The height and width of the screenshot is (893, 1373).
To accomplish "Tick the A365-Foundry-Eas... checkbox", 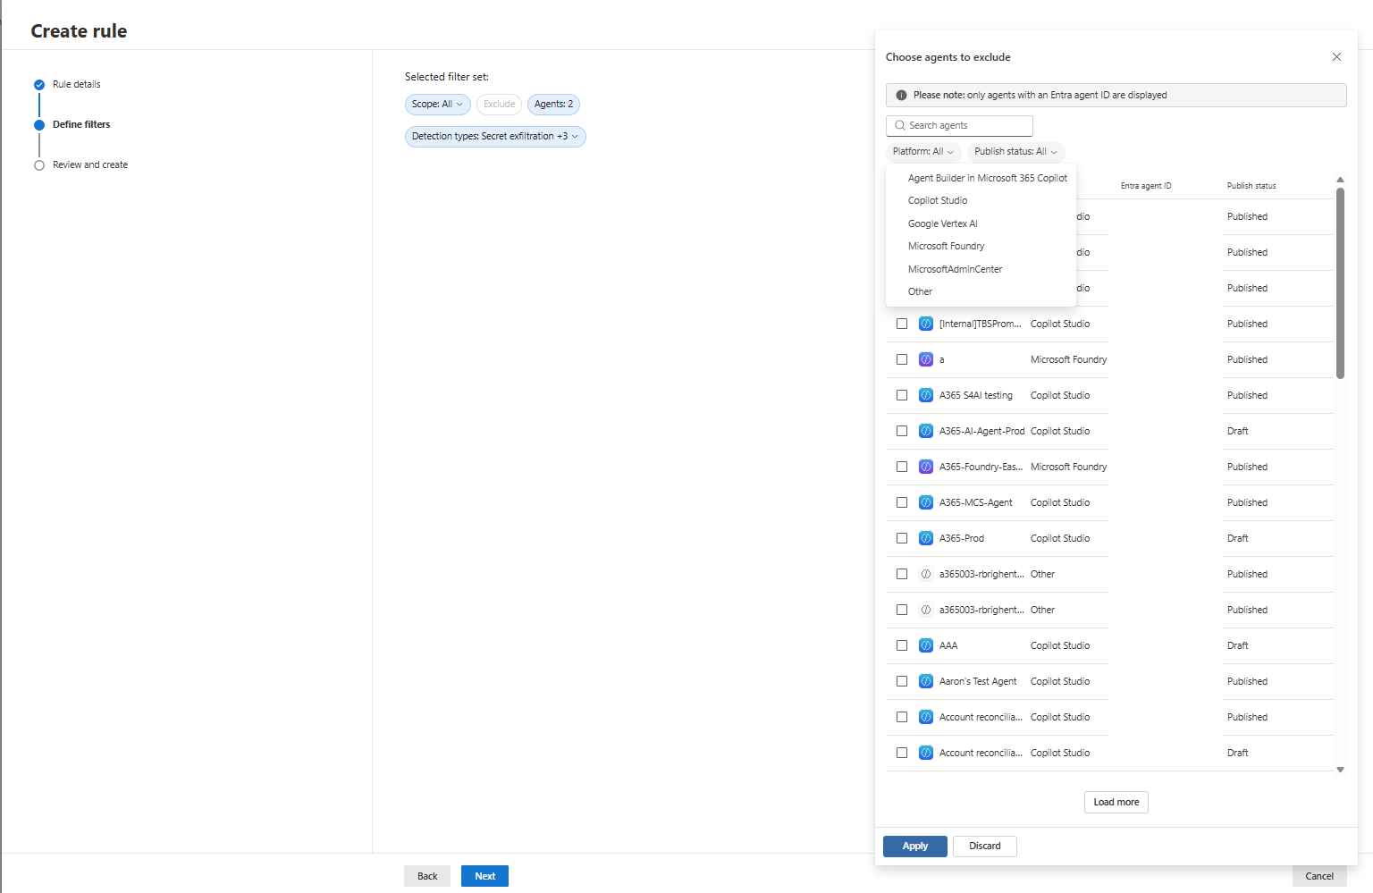I will [x=902, y=467].
